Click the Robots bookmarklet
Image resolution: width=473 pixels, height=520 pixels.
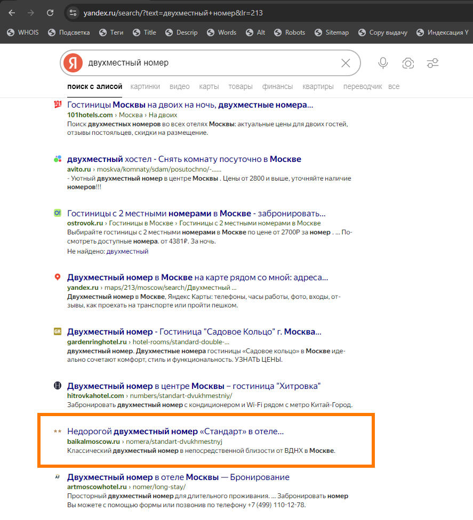[290, 32]
